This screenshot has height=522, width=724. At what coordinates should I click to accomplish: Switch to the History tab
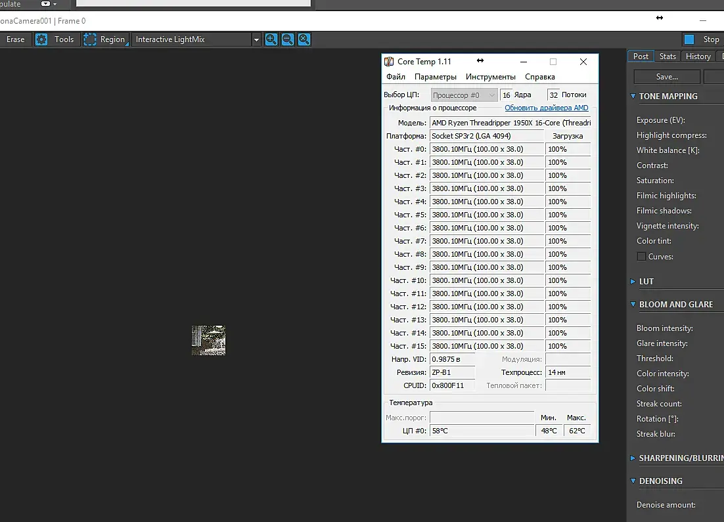click(698, 56)
